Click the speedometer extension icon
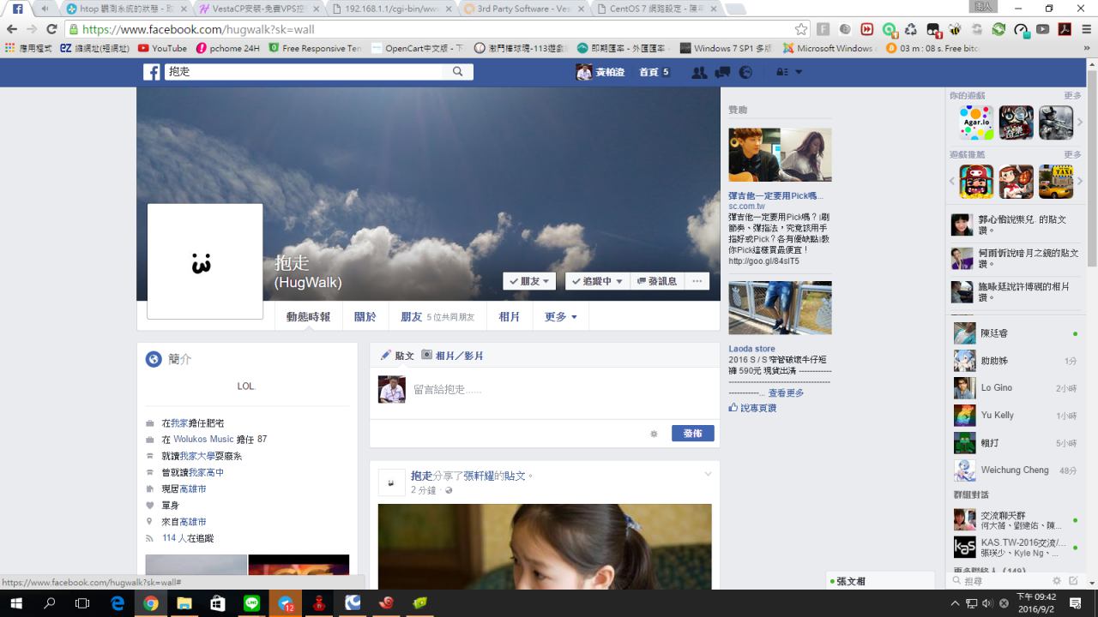 [1021, 29]
